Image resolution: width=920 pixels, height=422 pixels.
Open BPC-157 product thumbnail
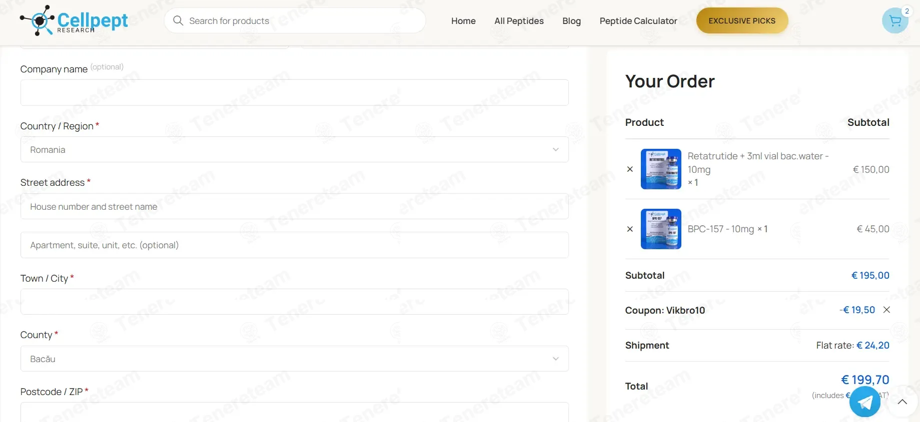pos(661,229)
